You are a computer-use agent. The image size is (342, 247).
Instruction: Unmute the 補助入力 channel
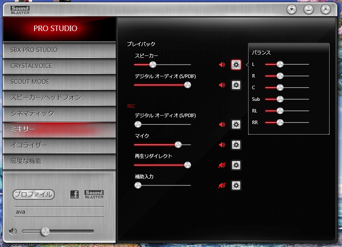[x=222, y=185]
